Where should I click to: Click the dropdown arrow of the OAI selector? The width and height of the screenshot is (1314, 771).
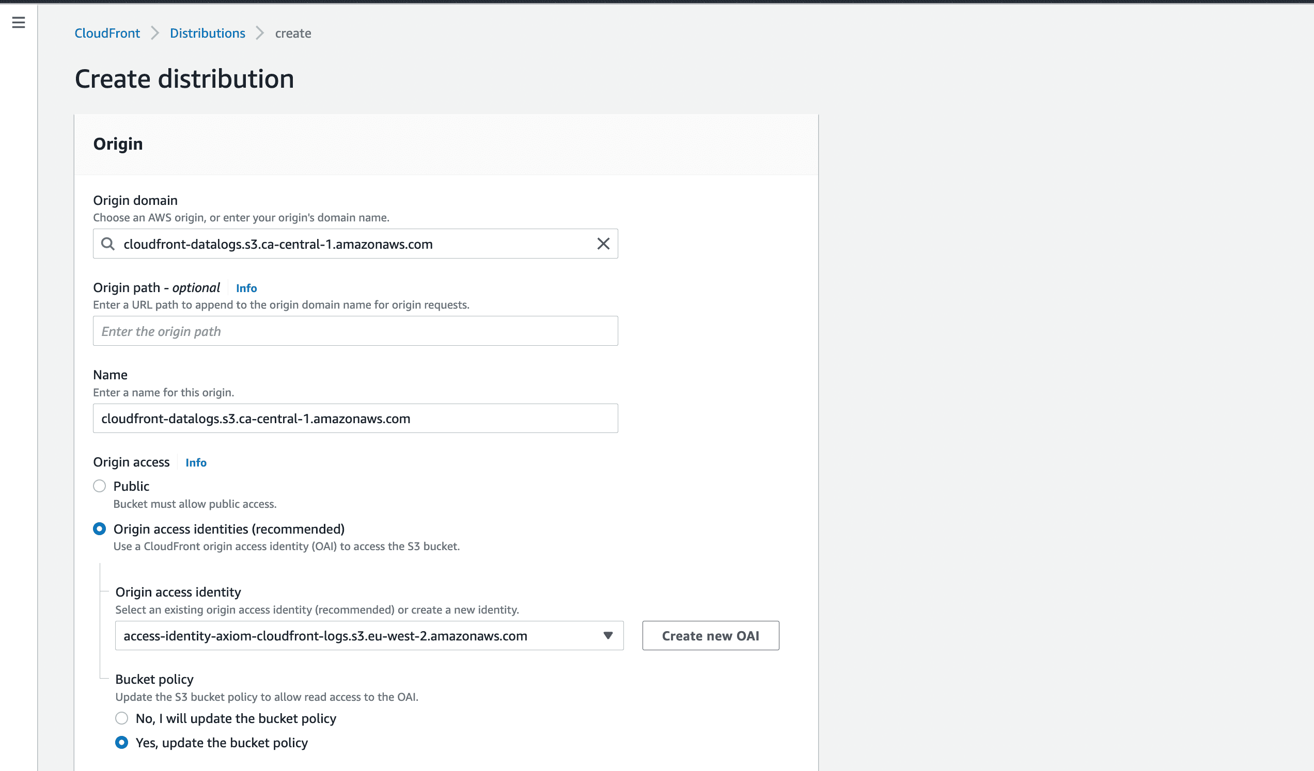607,636
